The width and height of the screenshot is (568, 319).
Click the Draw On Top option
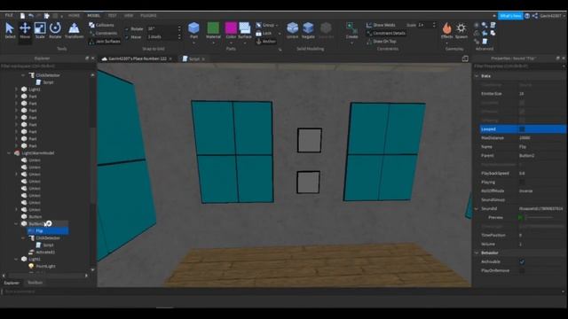pyautogui.click(x=381, y=42)
